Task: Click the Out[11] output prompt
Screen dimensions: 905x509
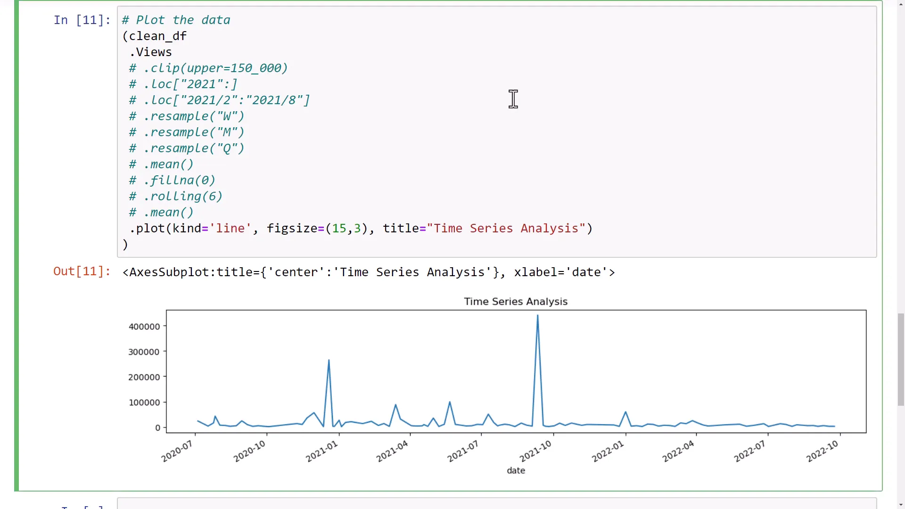Action: (82, 271)
